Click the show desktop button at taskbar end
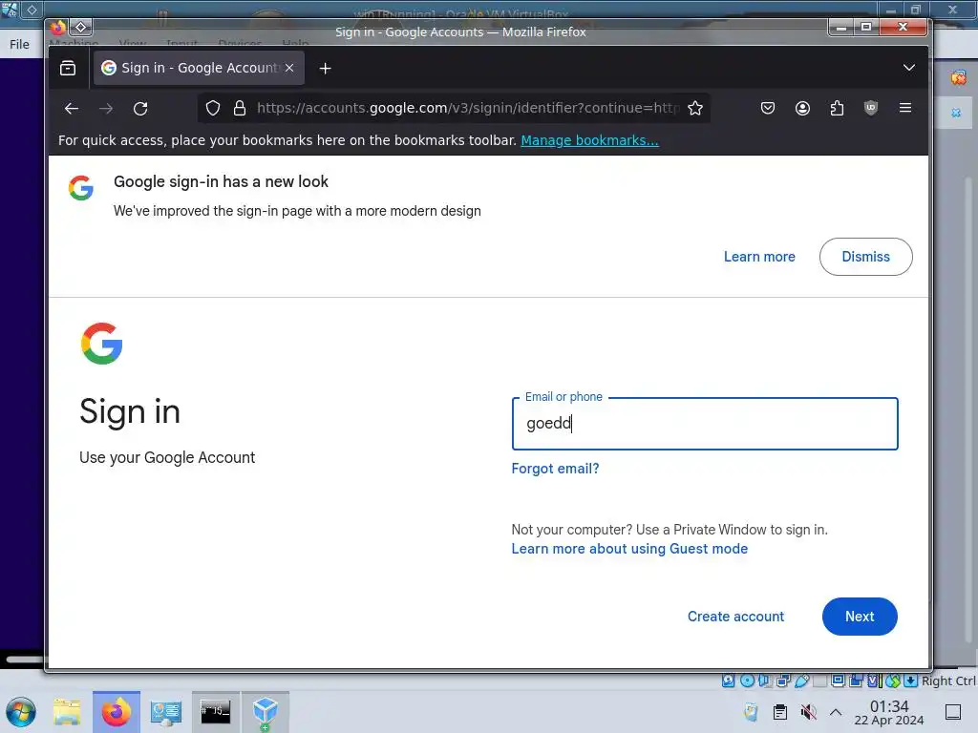 tap(953, 712)
